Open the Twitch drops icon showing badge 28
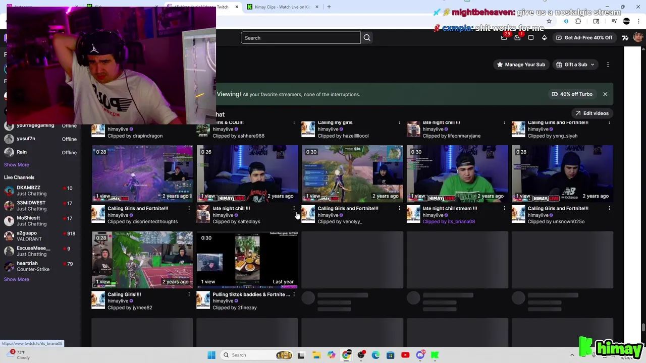The width and height of the screenshot is (646, 363). point(504,37)
